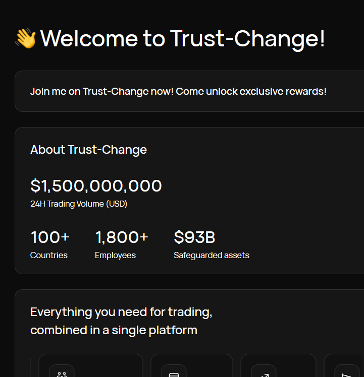
Task: Select the Safeguarded assets label
Action: [212, 255]
